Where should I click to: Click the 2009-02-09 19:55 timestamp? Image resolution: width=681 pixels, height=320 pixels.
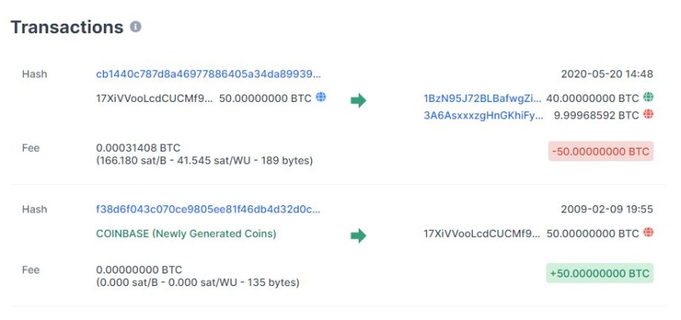[x=607, y=209]
